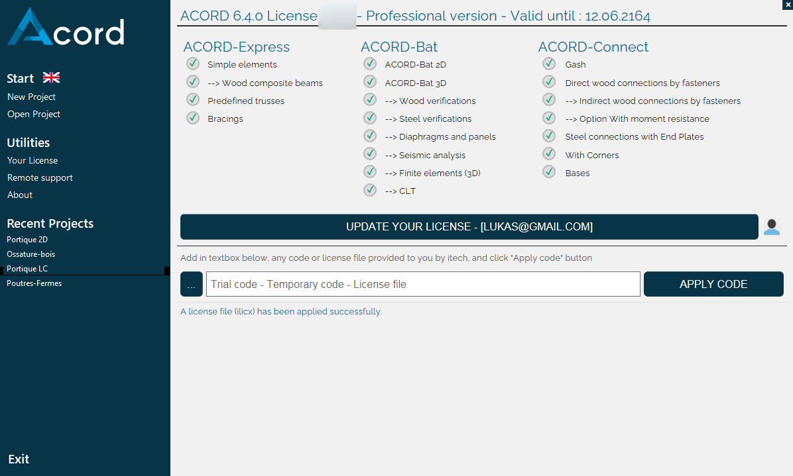
Task: Click the Trial code license text field
Action: tap(423, 284)
